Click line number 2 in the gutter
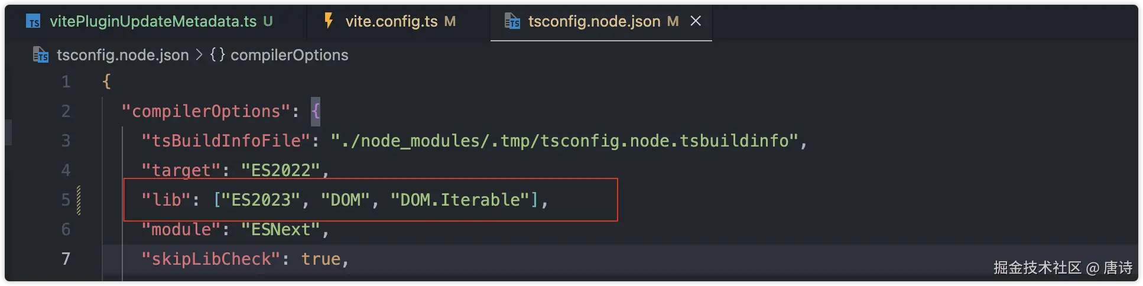The image size is (1143, 286). pyautogui.click(x=66, y=111)
